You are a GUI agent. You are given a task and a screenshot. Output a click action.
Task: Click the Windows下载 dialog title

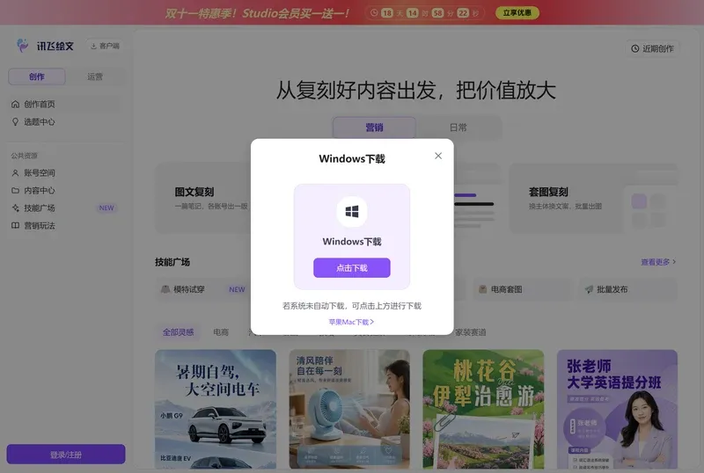[x=352, y=158]
